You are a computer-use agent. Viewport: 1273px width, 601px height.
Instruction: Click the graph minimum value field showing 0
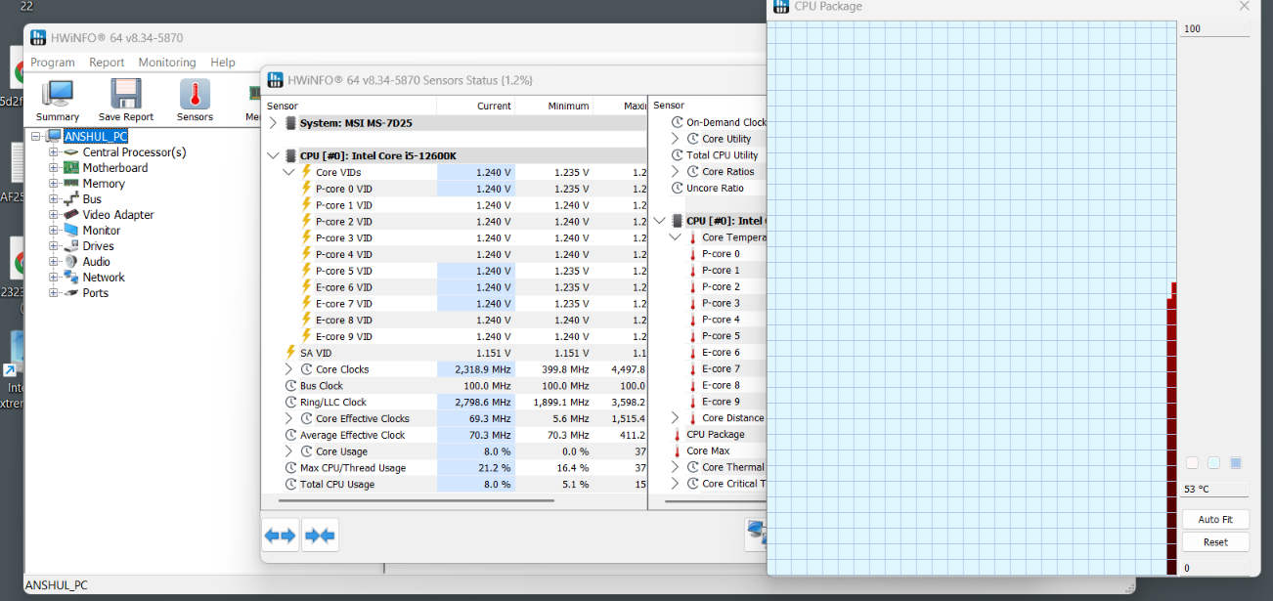click(1215, 568)
